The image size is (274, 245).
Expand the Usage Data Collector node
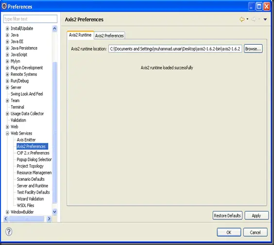7,114
